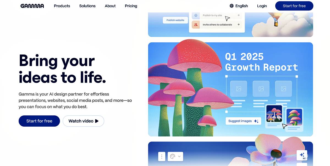Image resolution: width=330 pixels, height=166 pixels.
Task: Click the hero Start for free button
Action: [x=39, y=121]
